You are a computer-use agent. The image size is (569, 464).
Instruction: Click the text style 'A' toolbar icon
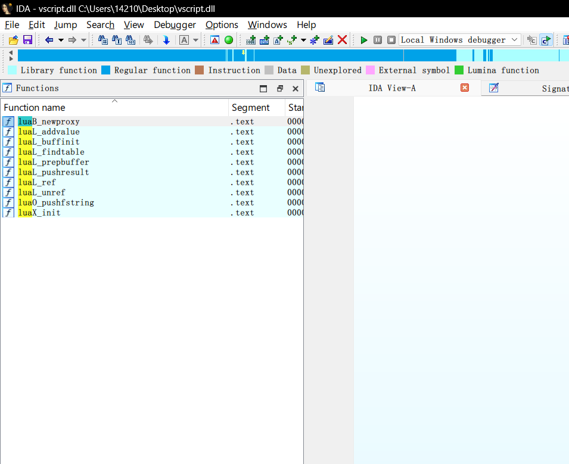(184, 40)
